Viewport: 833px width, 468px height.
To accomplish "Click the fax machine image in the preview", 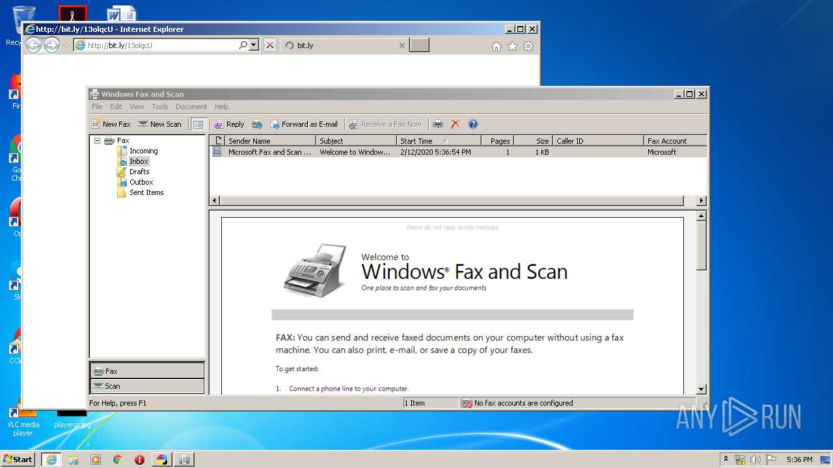I will tap(315, 270).
